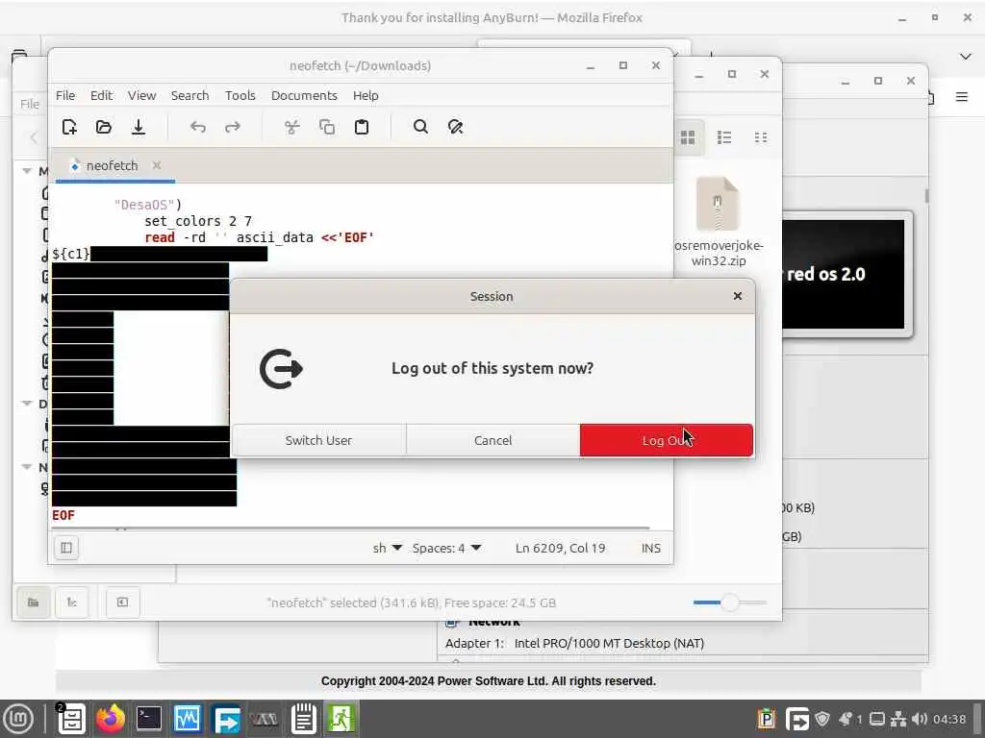Image resolution: width=985 pixels, height=738 pixels.
Task: Collapse the second sidebar section starting with D
Action: tap(27, 404)
